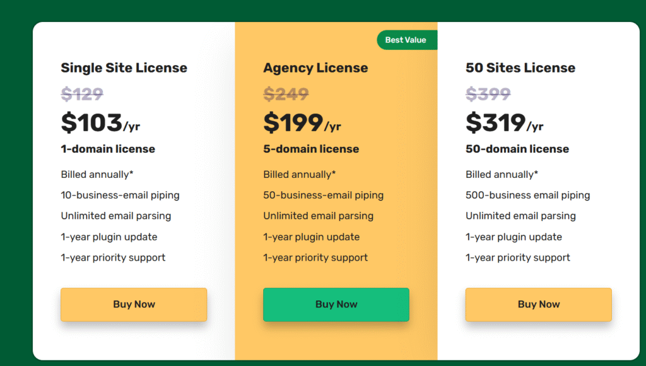Click the Best Value badge
The image size is (646, 366).
(x=407, y=40)
